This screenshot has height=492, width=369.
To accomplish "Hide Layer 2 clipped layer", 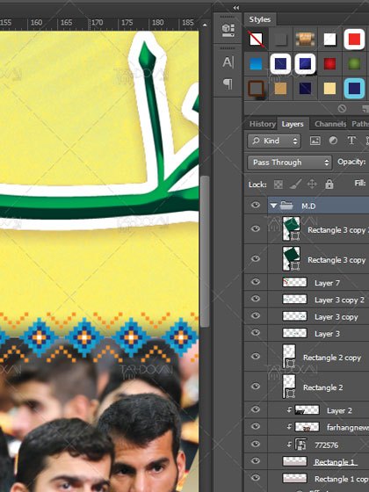I will click(x=256, y=409).
